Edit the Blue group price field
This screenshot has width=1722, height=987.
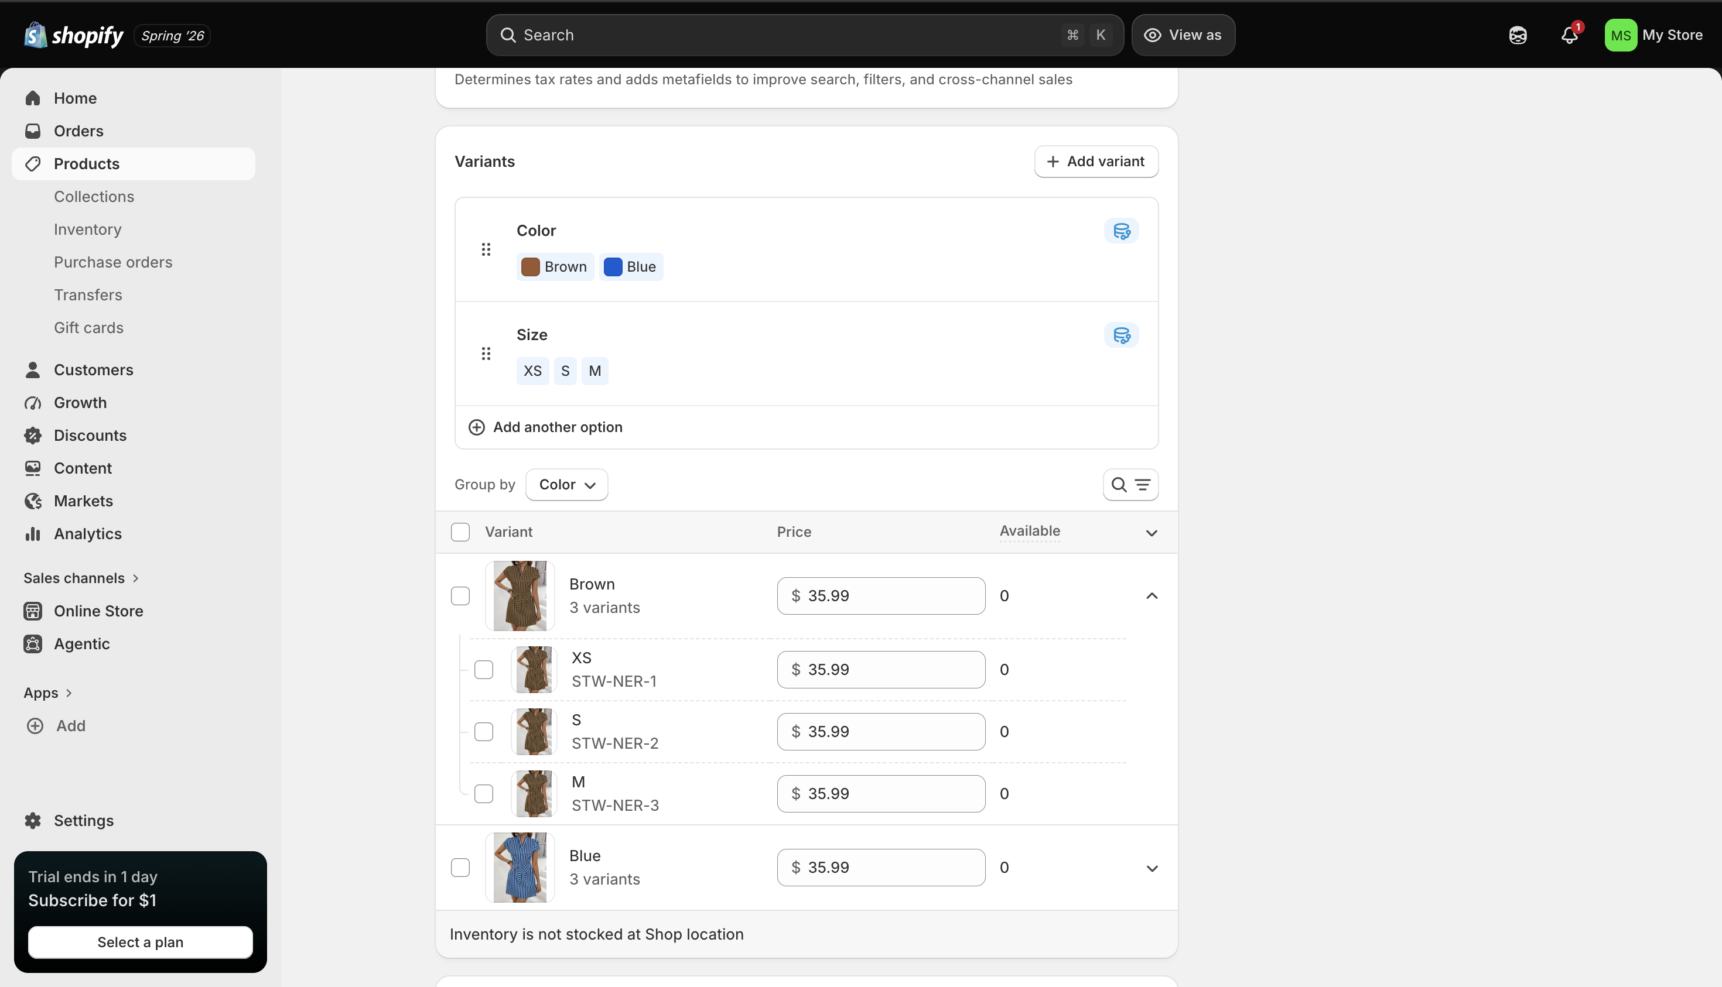click(x=881, y=868)
